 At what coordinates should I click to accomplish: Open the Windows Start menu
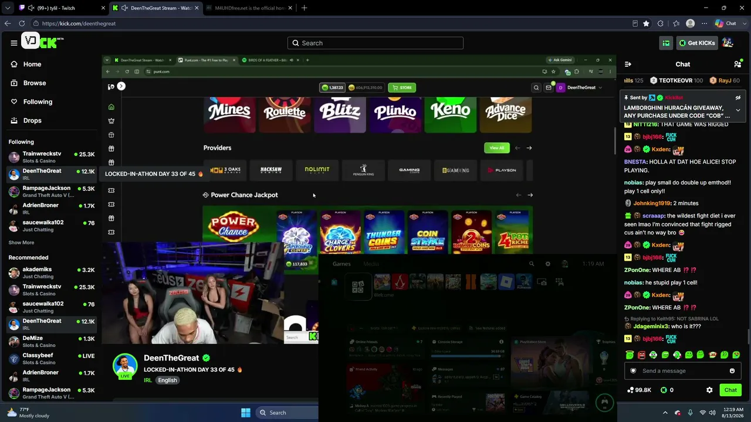(246, 413)
